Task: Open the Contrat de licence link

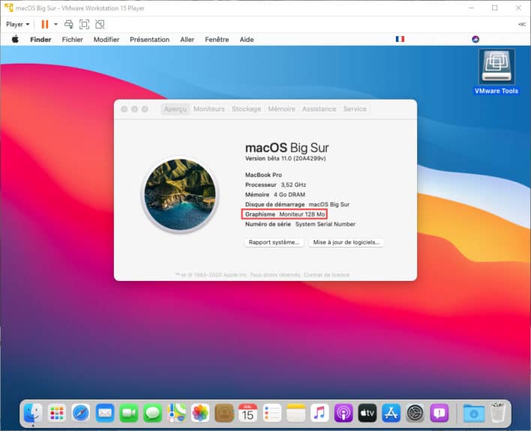Action: point(326,274)
